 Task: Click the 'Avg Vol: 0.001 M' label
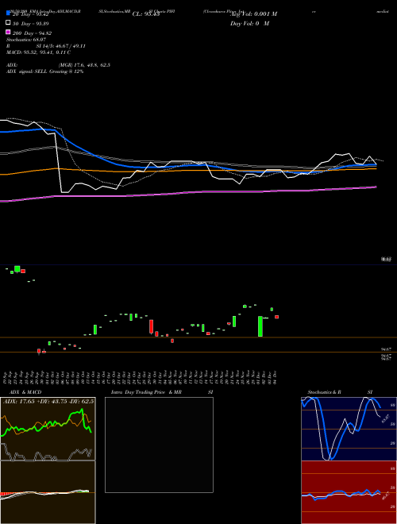click(253, 14)
